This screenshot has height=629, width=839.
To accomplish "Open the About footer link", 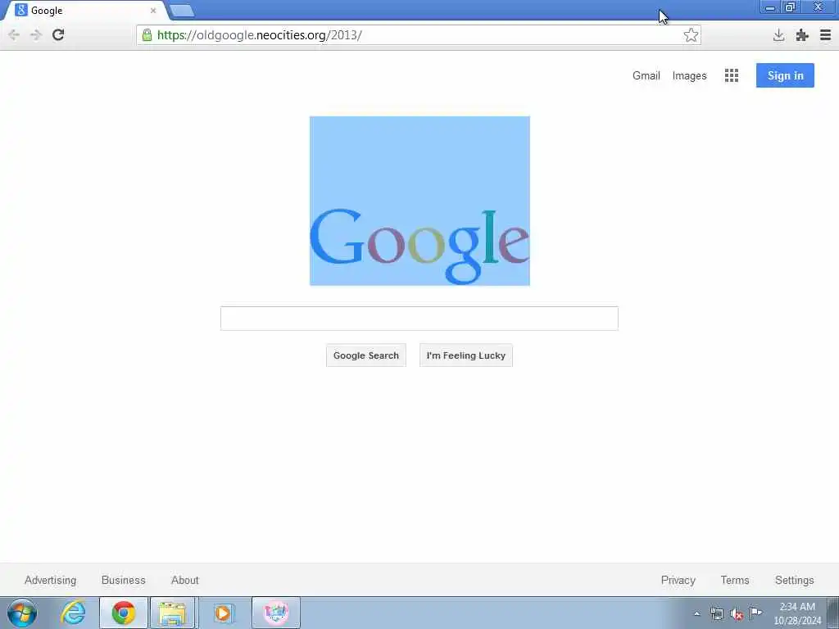I will [184, 580].
